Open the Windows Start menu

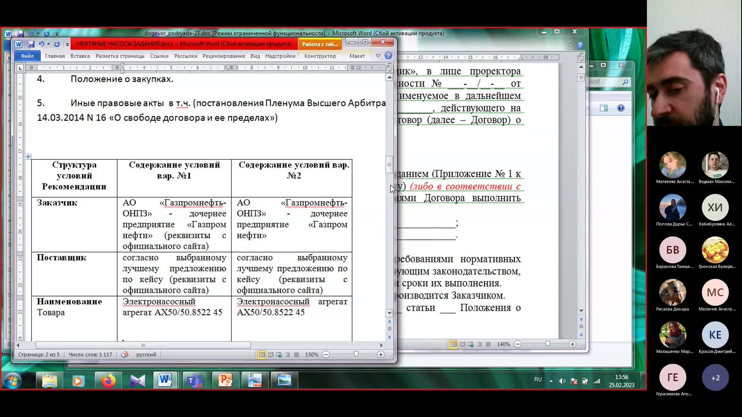coord(12,381)
